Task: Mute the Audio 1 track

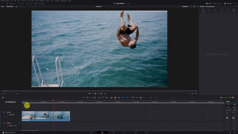Action: [x=16, y=126]
